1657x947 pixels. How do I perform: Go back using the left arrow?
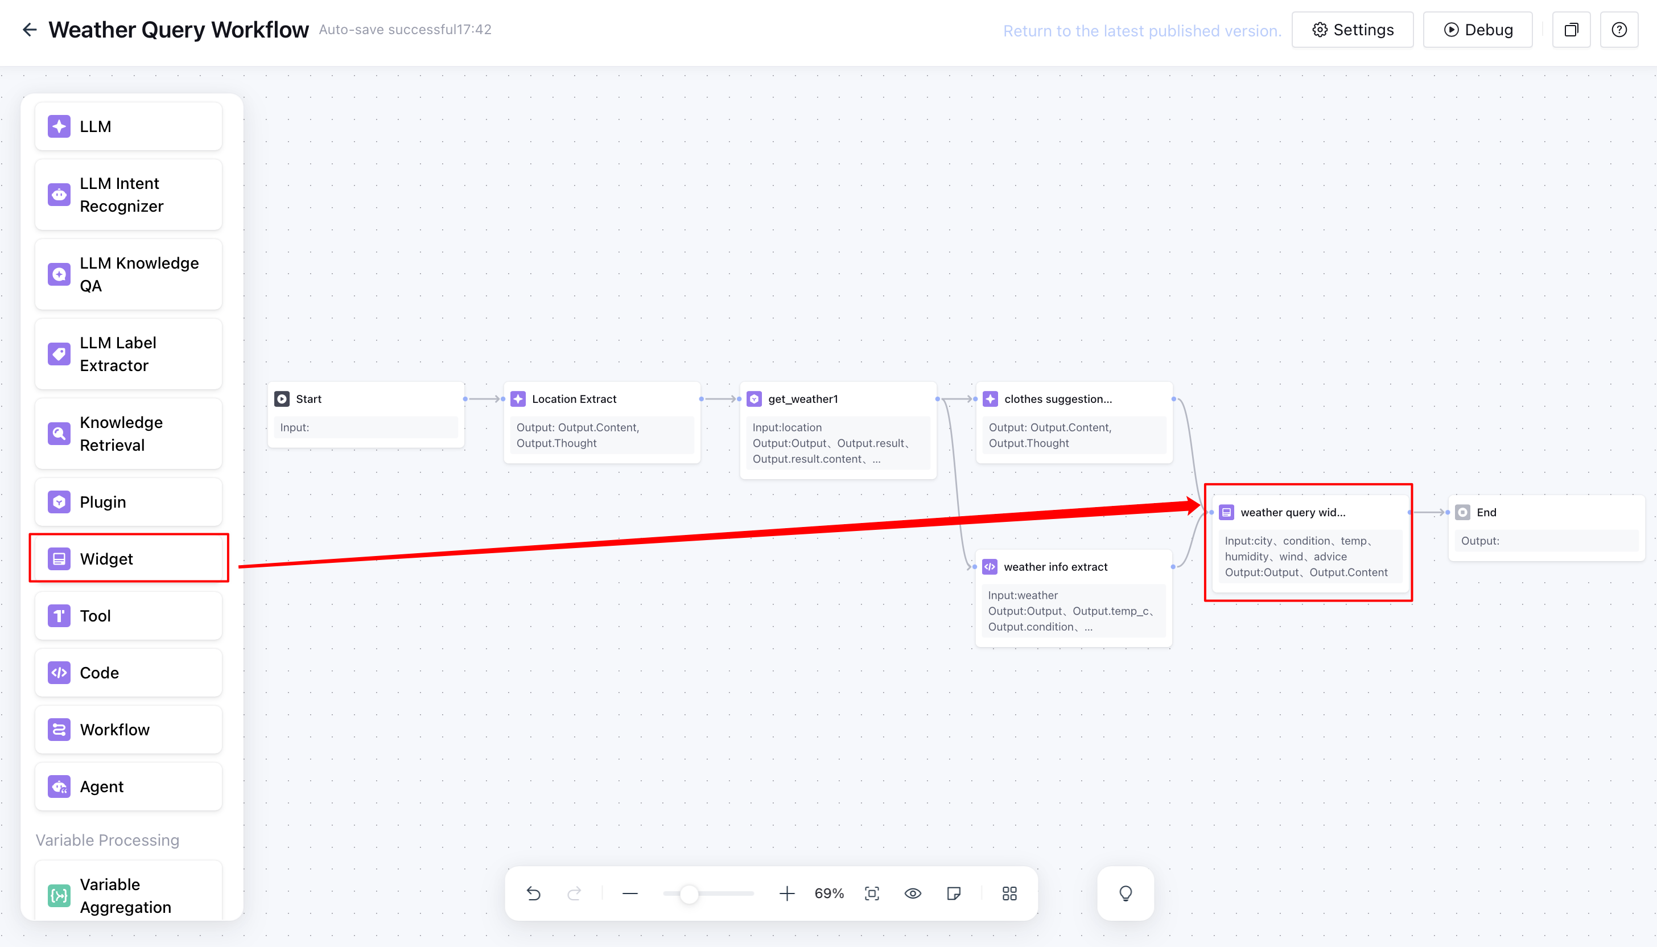[29, 30]
